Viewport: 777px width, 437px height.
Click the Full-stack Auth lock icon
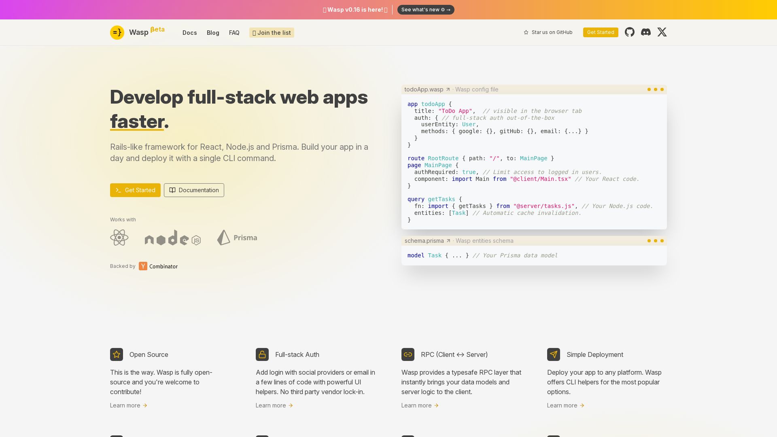point(262,354)
